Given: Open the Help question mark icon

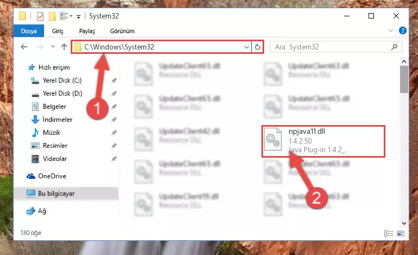Looking at the screenshot, I should coord(403,30).
